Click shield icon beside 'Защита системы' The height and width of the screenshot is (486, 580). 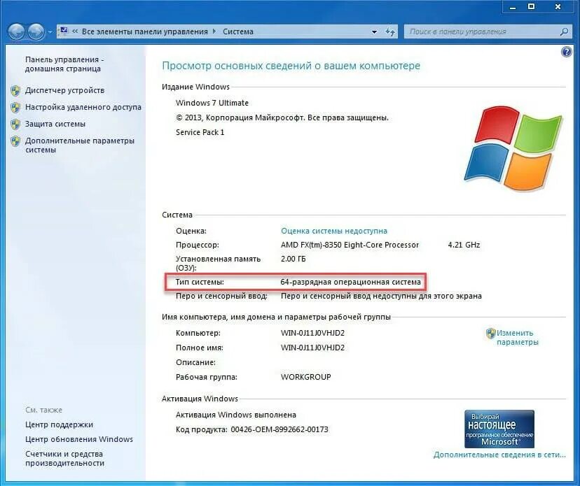tap(15, 124)
